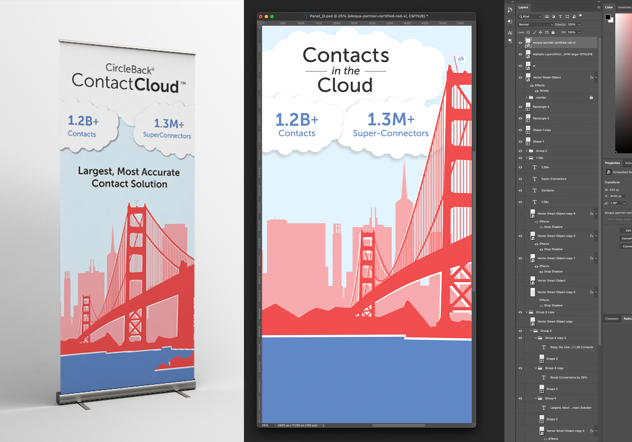Click the Lock all padlock icon
Image resolution: width=632 pixels, height=442 pixels.
[553, 32]
